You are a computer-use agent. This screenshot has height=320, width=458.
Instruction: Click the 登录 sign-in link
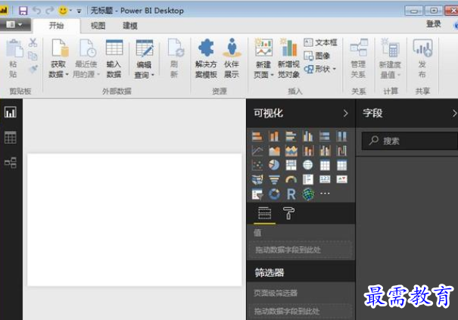pyautogui.click(x=434, y=24)
